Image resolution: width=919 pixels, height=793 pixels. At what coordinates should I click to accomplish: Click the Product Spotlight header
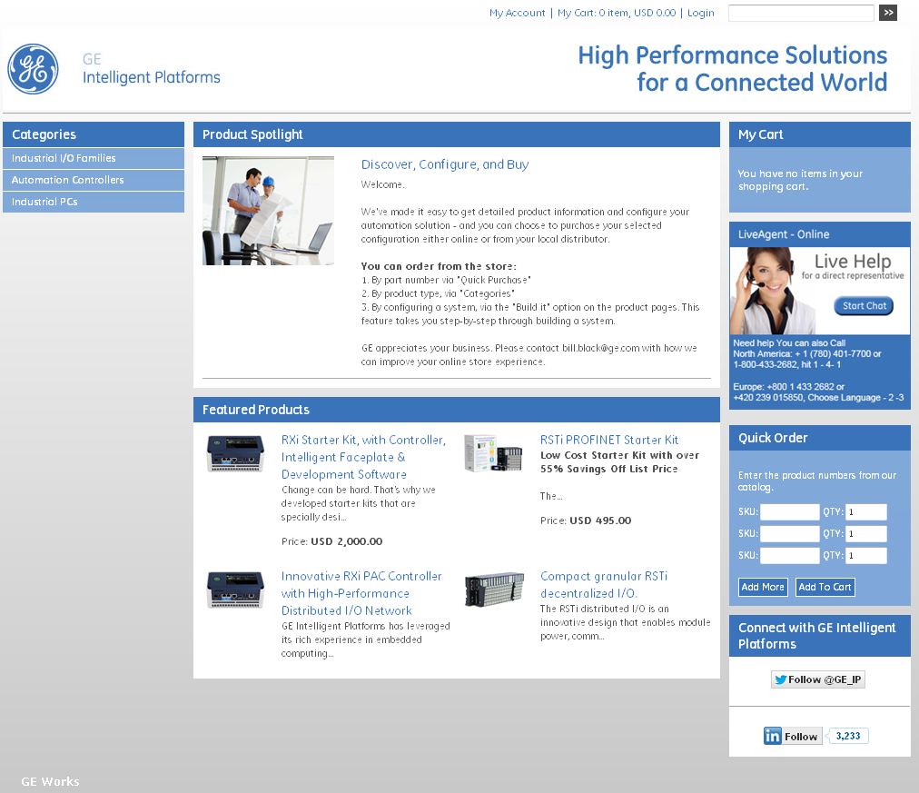pyautogui.click(x=457, y=134)
